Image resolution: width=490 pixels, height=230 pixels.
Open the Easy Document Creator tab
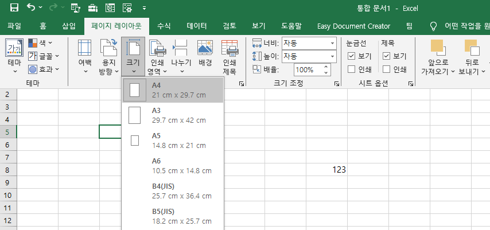point(354,26)
